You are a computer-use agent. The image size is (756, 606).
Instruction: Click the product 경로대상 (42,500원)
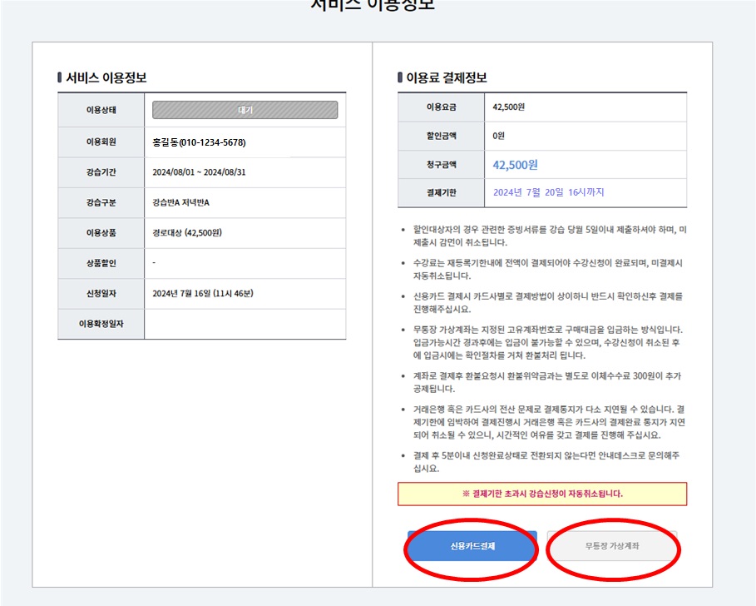pos(187,232)
